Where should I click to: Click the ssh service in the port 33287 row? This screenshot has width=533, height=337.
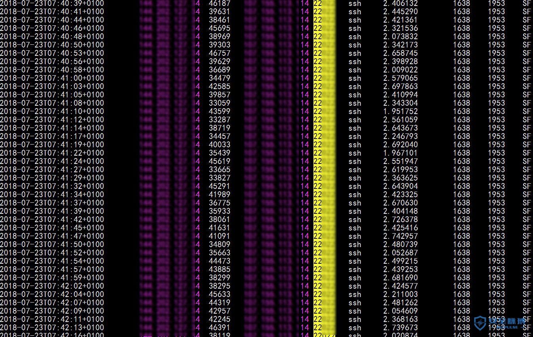(x=355, y=120)
